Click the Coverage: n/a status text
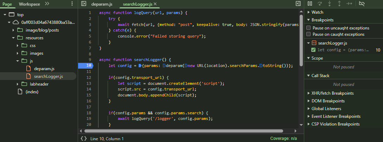This screenshot has width=383, height=142. pyautogui.click(x=283, y=138)
